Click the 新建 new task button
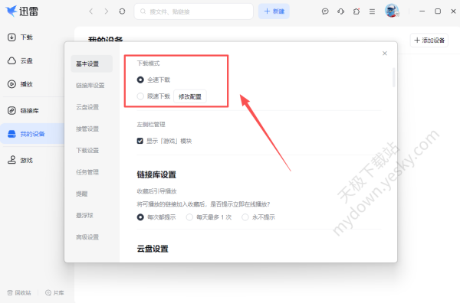The width and height of the screenshot is (460, 303). [274, 11]
